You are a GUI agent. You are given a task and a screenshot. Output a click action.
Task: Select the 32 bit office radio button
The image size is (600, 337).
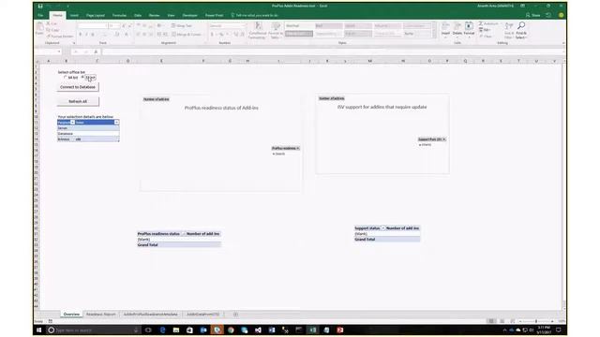tap(82, 77)
